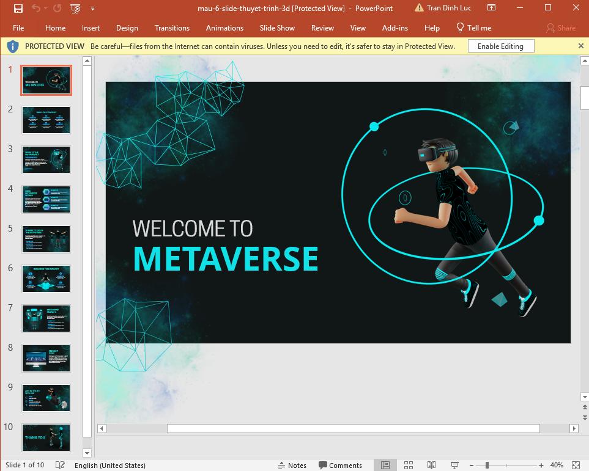Select Normal view in the status bar
This screenshot has width=589, height=471.
click(x=386, y=465)
